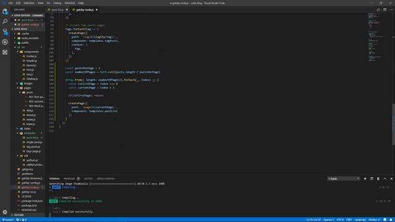This screenshot has height=222, width=395.
Task: Collapse the templates folder
Action: (x=30, y=133)
